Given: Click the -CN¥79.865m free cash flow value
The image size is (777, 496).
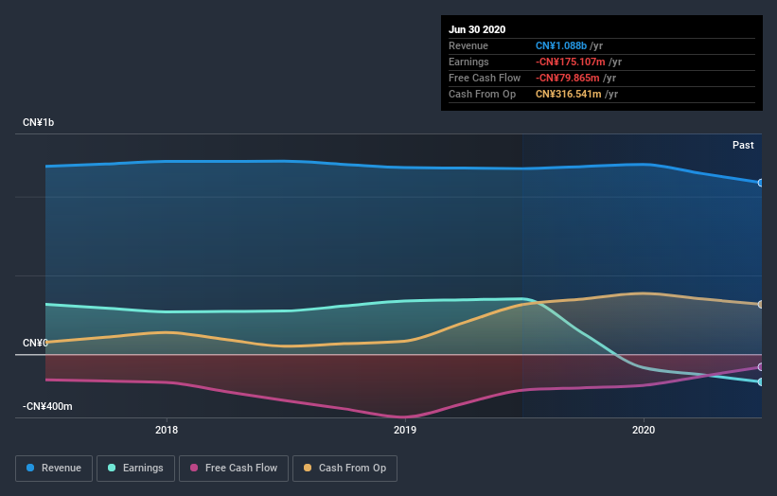Looking at the screenshot, I should point(568,78).
